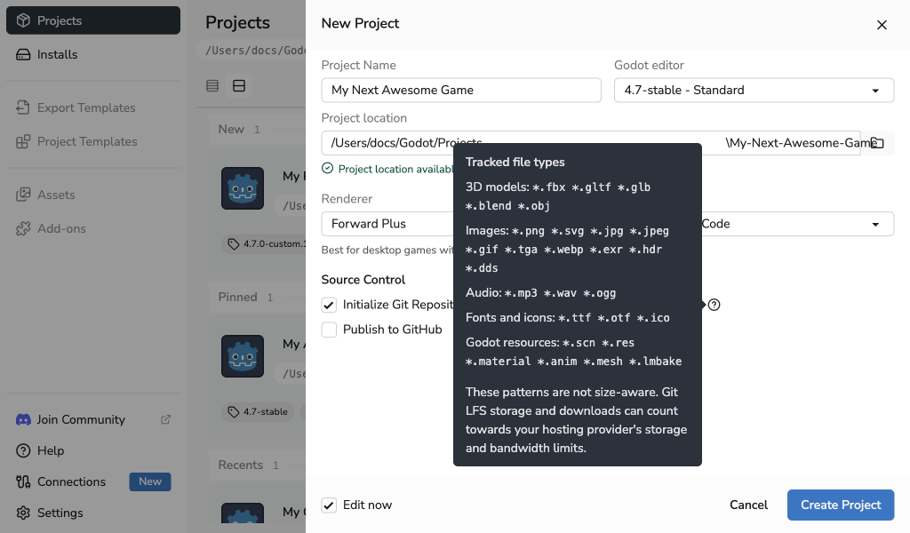Click the Project Name input field

click(461, 91)
